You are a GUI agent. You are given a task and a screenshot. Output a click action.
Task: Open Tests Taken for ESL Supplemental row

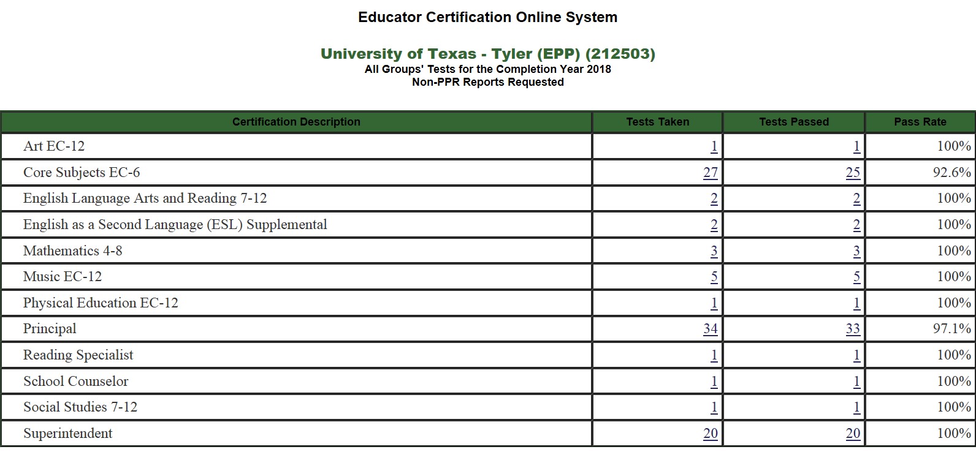(714, 225)
